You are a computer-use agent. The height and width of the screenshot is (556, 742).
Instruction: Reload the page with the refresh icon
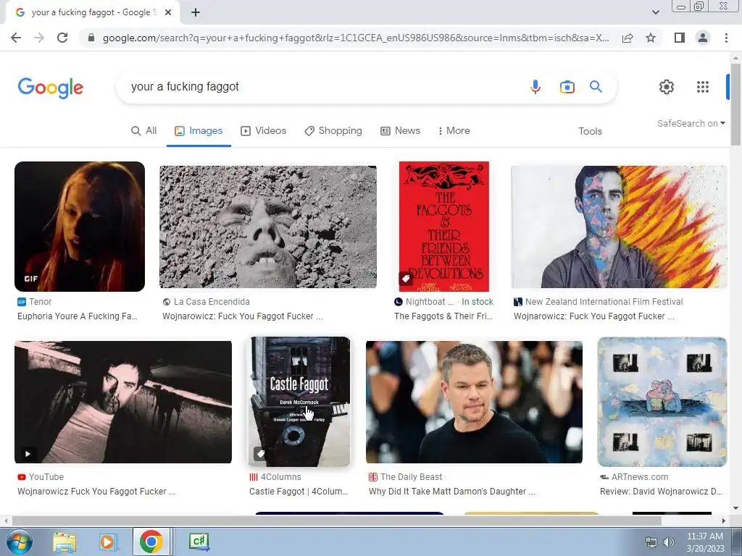[62, 38]
